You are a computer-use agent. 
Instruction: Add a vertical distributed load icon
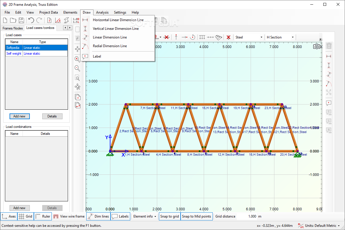pyautogui.click(x=202, y=37)
